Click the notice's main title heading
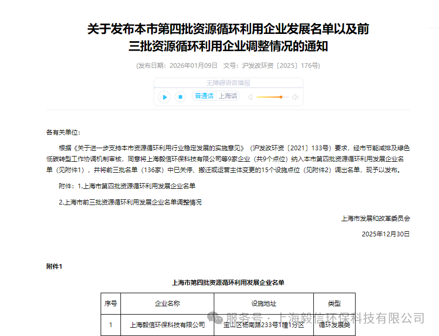Viewport: 439px width, 336px height. [x=228, y=38]
